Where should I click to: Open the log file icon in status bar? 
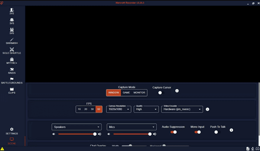coord(248,149)
